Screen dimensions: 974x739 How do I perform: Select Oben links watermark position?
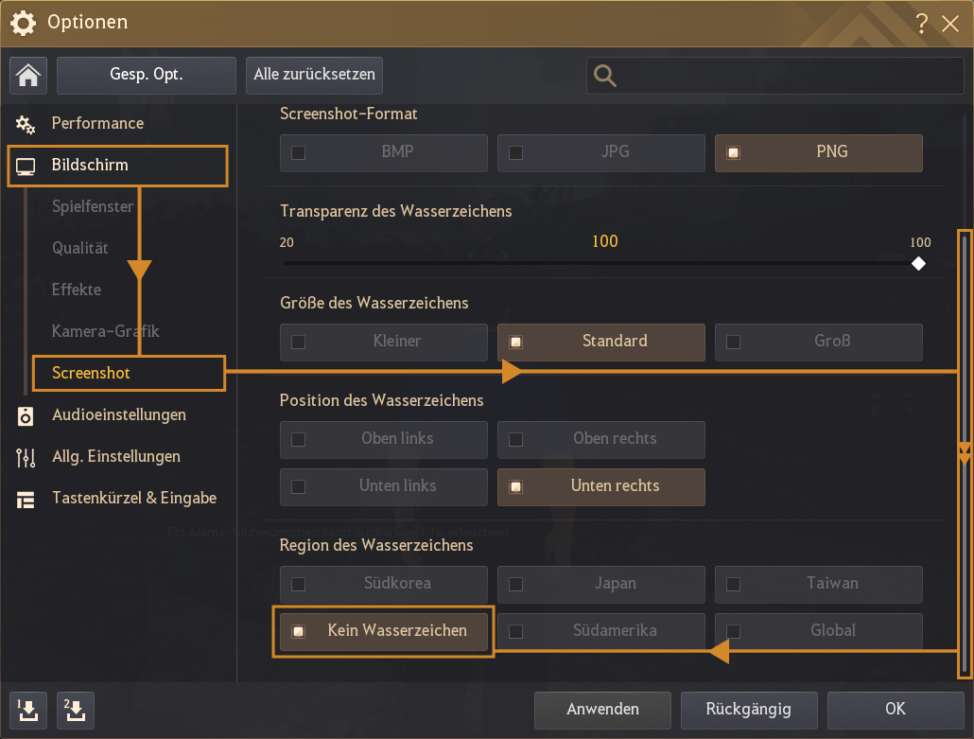coord(383,439)
